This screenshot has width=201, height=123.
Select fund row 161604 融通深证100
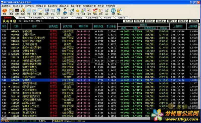pyautogui.click(x=99, y=103)
